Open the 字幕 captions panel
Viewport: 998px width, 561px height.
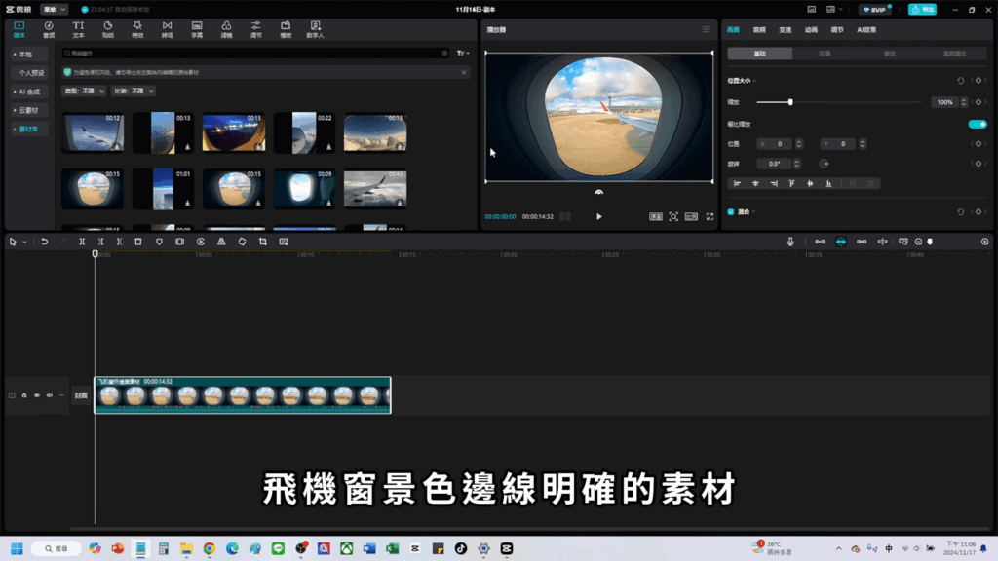(x=197, y=29)
